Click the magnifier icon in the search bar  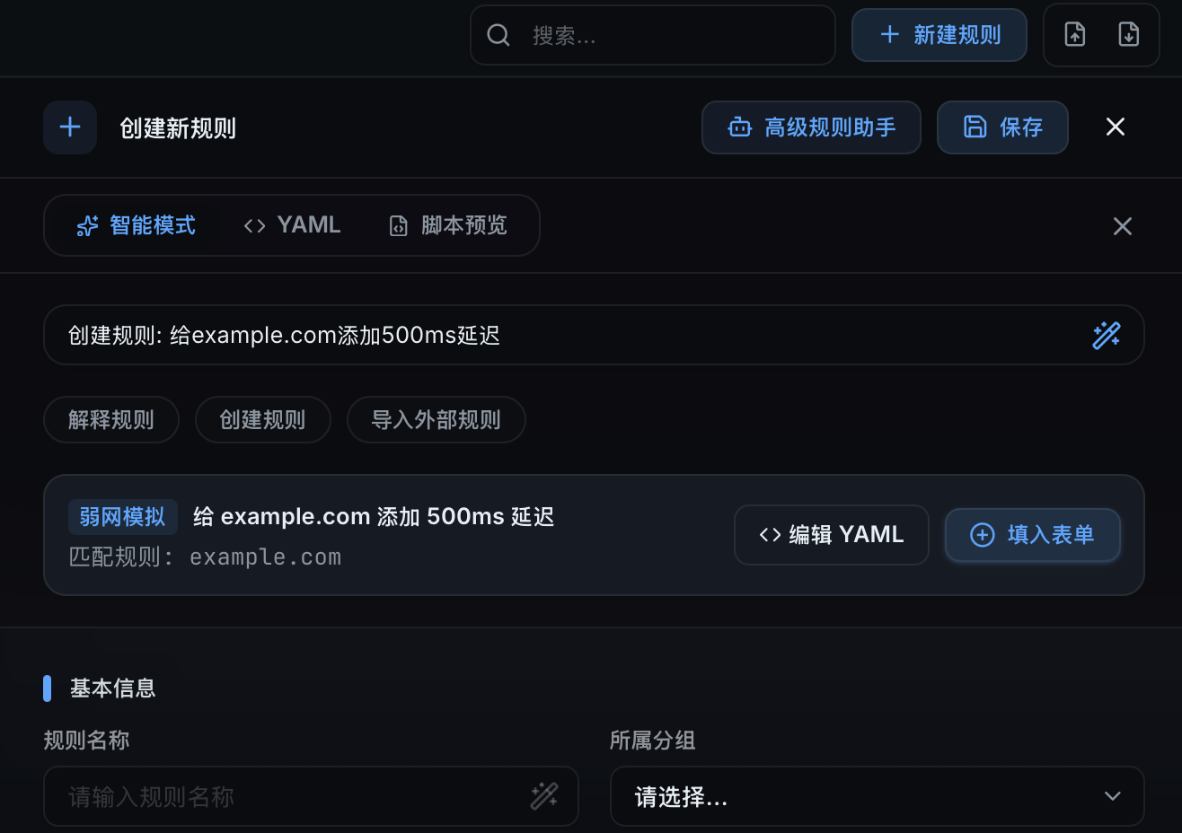click(x=498, y=35)
